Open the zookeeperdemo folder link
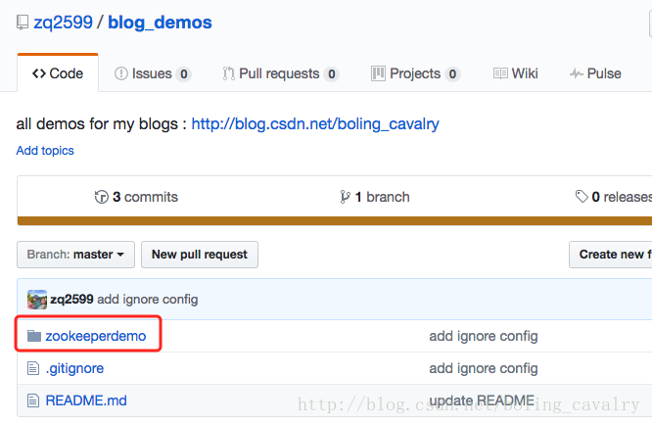The image size is (652, 424). (x=95, y=336)
